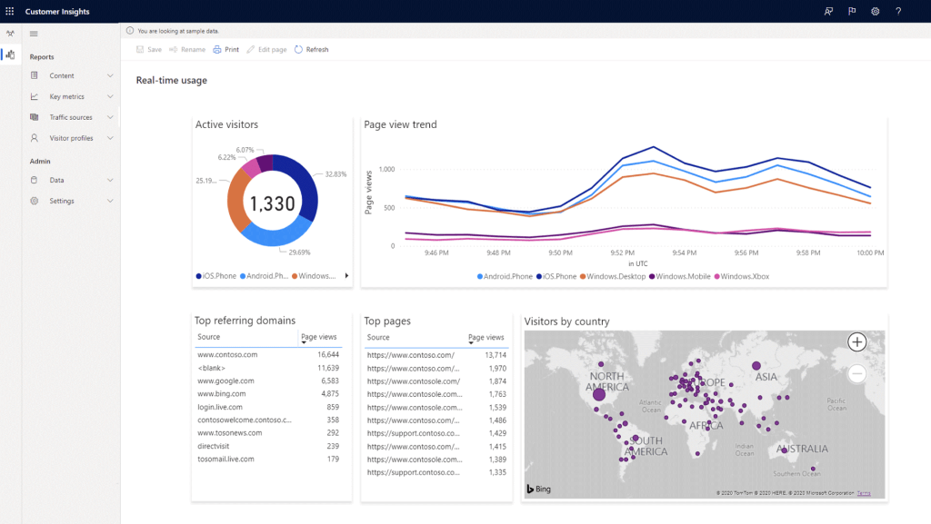Viewport: 931px width, 524px height.
Task: Click the tosomail.live.com referring domain row
Action: 268,459
